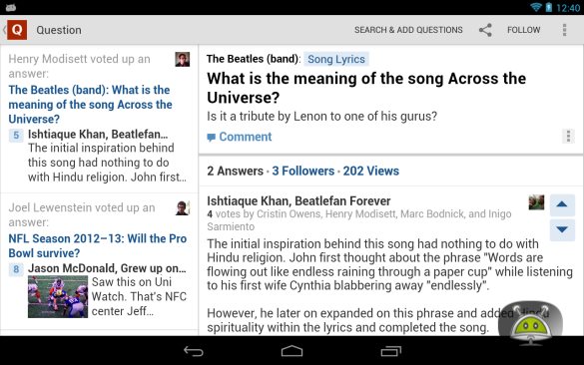
Task: Downvote Ishtiaque Khan's answer
Action: pyautogui.click(x=562, y=229)
